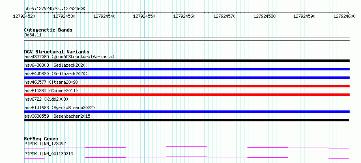
Task: Open the PIP5KL1|NM_173492 gene label
Action: coord(45,144)
